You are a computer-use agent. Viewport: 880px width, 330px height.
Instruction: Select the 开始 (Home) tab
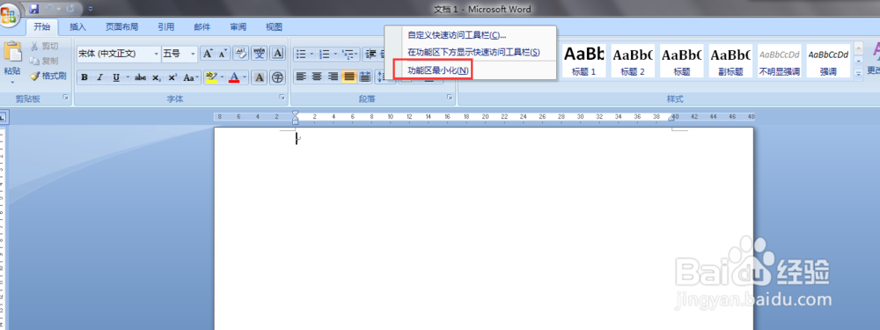[41, 27]
